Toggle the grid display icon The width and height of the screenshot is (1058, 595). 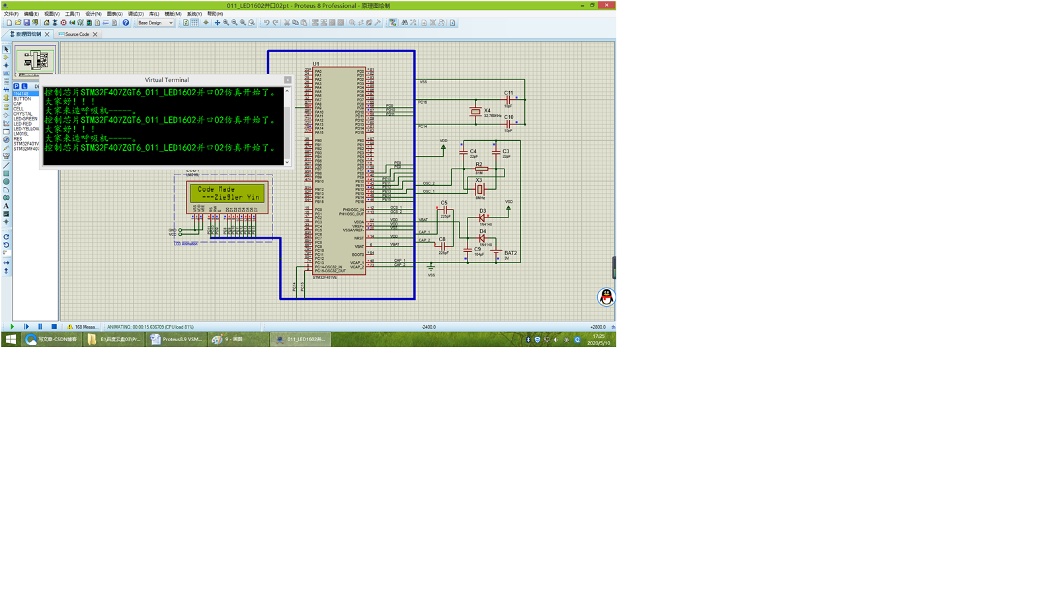(194, 22)
